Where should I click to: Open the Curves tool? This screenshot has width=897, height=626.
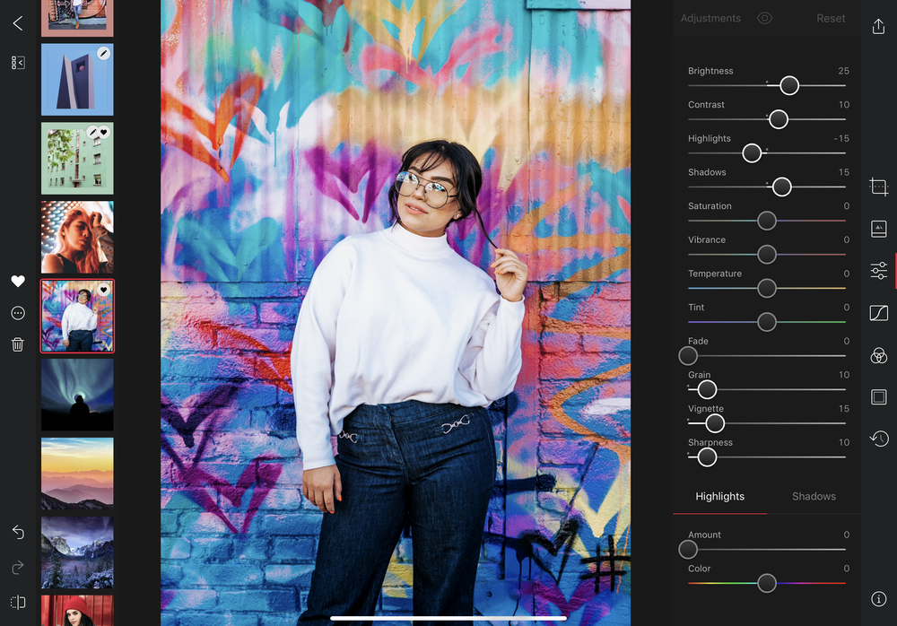(879, 312)
